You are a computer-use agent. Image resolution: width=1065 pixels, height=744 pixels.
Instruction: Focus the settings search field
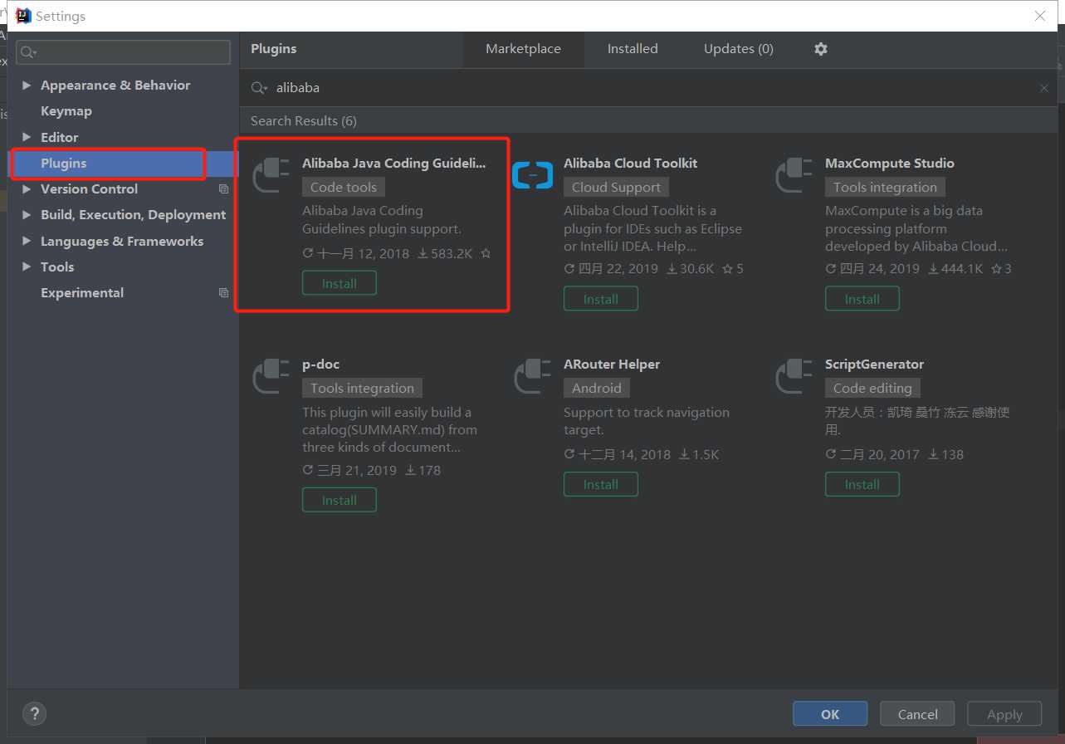pos(123,52)
